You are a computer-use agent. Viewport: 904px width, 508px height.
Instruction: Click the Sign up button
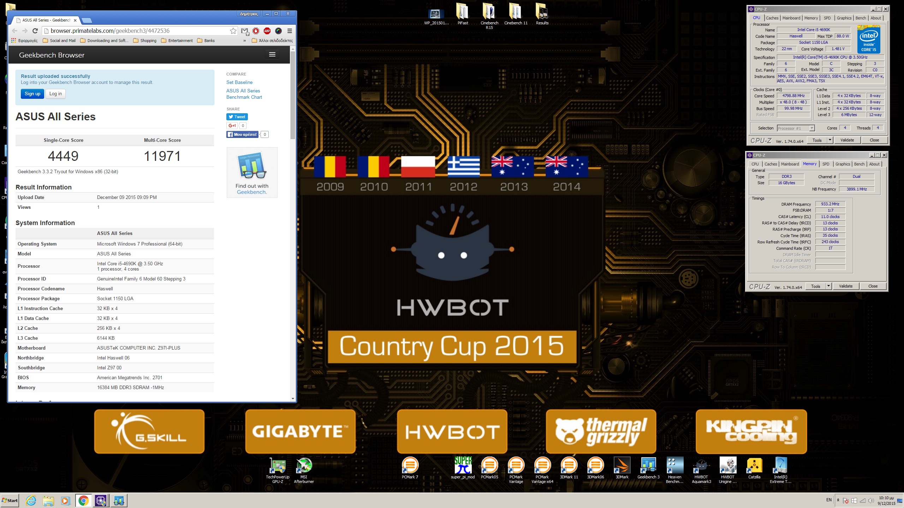[32, 94]
